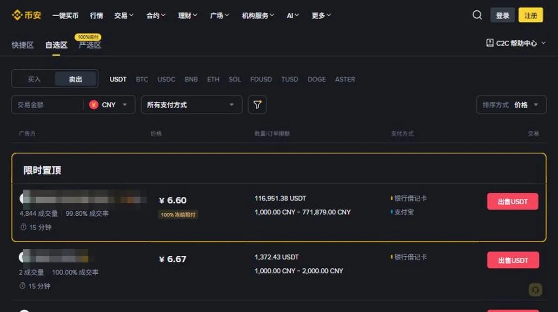
Task: Select the 买入 buy toggle
Action: (x=34, y=79)
